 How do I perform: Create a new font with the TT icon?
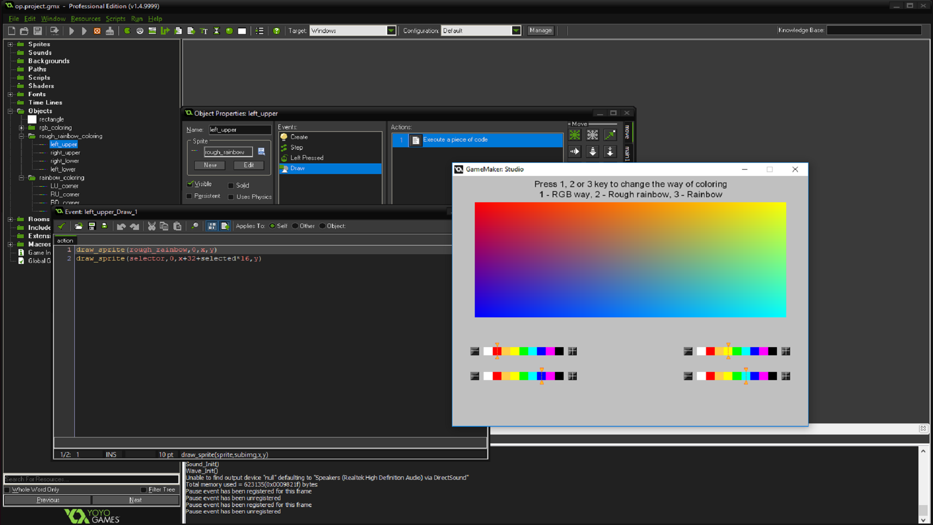click(204, 31)
